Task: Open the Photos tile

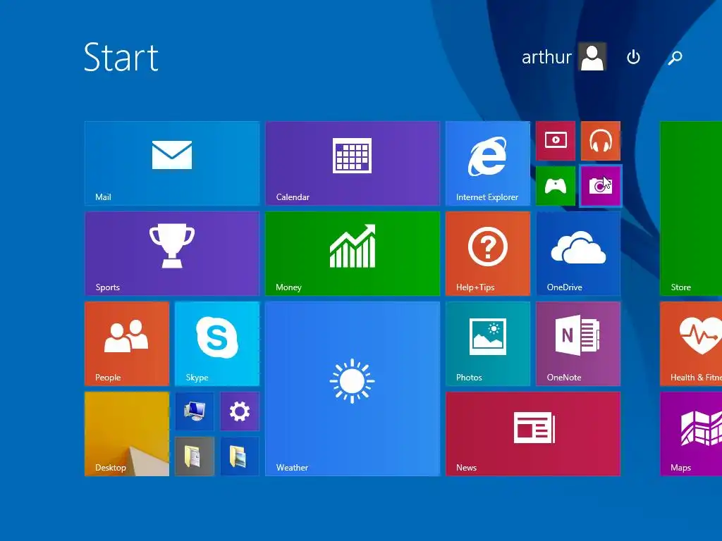Action: click(x=488, y=344)
